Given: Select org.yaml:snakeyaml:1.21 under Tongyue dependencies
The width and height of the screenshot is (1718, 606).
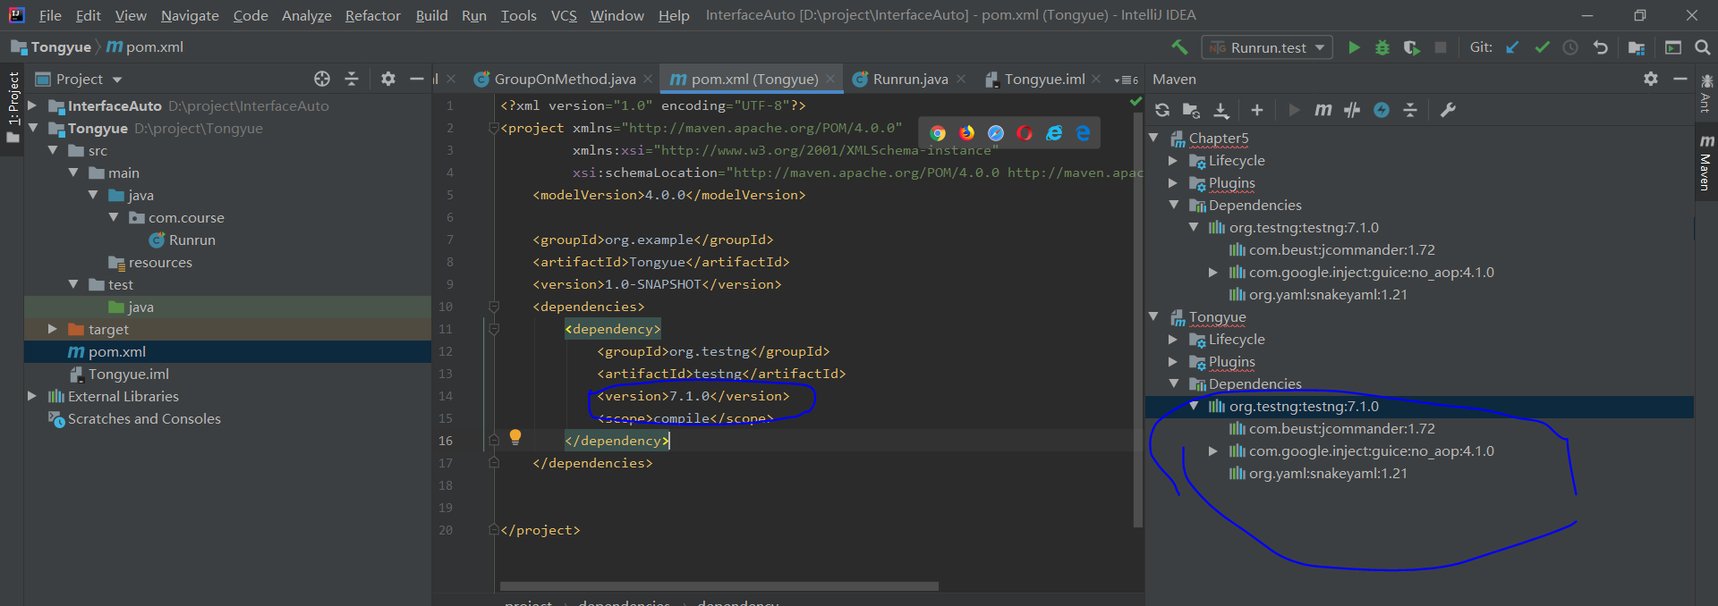Looking at the screenshot, I should tap(1328, 473).
